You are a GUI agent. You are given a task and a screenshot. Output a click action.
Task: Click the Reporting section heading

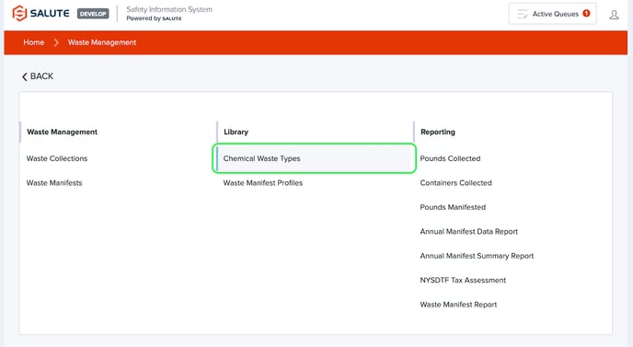point(438,132)
